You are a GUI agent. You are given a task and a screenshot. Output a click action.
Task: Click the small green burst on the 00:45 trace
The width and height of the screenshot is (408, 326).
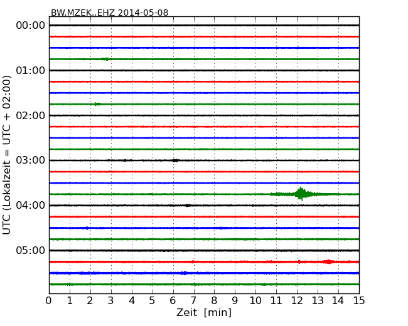[105, 59]
